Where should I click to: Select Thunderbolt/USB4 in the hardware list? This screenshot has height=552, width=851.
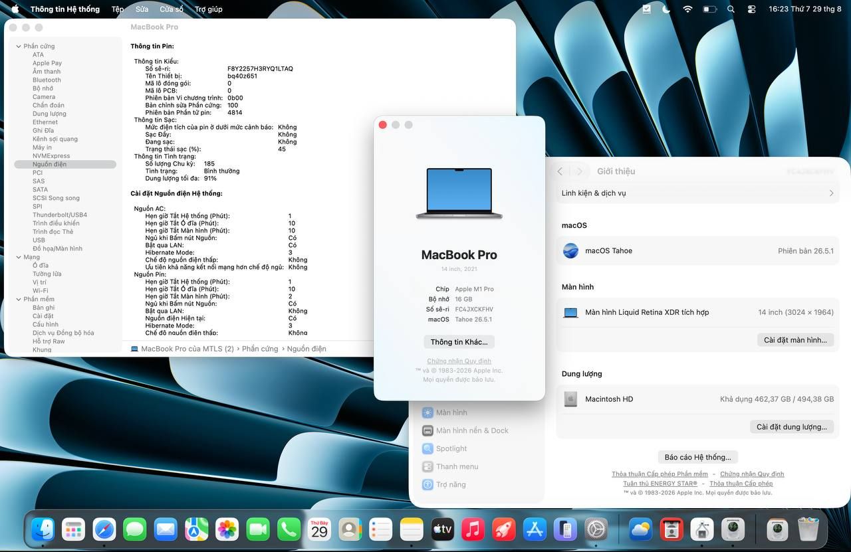pyautogui.click(x=60, y=215)
